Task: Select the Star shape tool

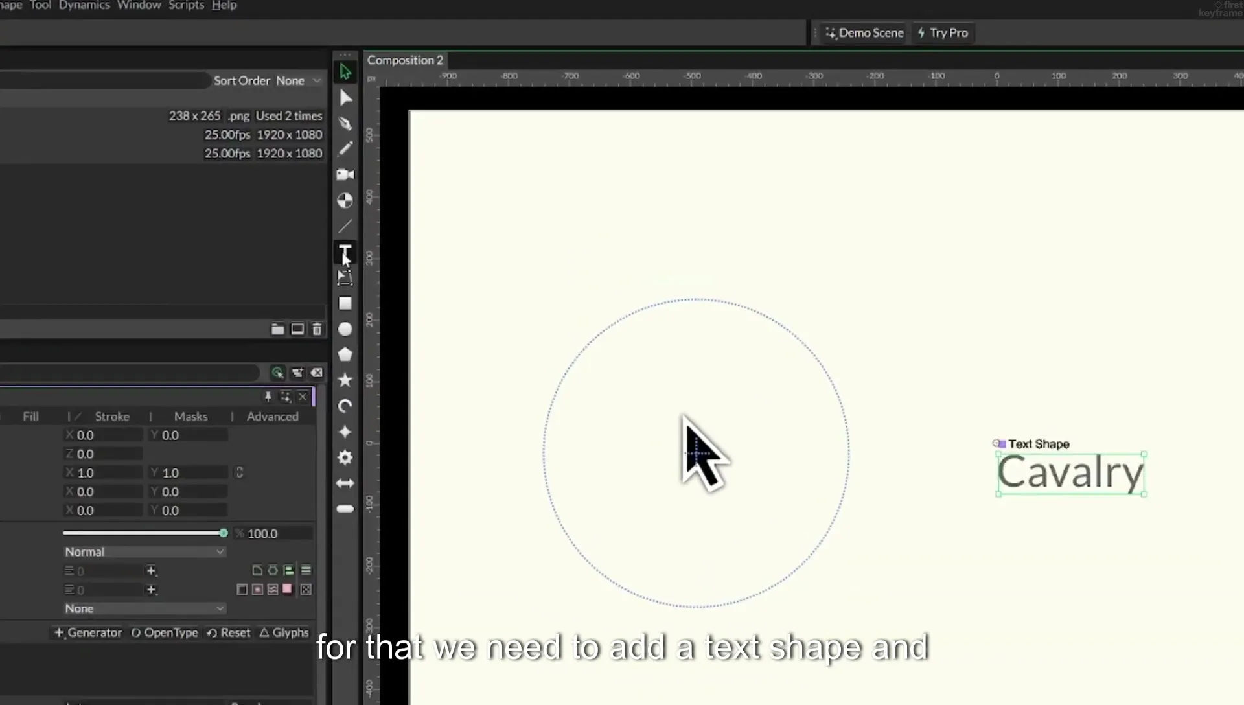Action: tap(345, 380)
